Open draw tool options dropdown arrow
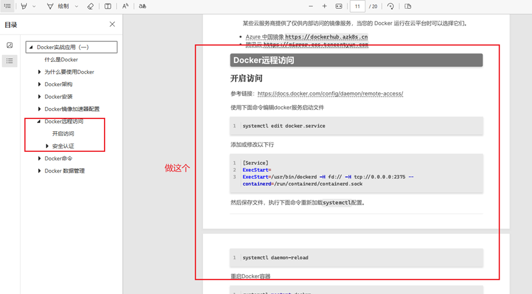Image resolution: width=532 pixels, height=294 pixels. [x=77, y=7]
